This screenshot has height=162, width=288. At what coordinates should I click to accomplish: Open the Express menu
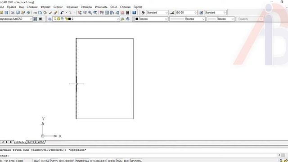138,7
